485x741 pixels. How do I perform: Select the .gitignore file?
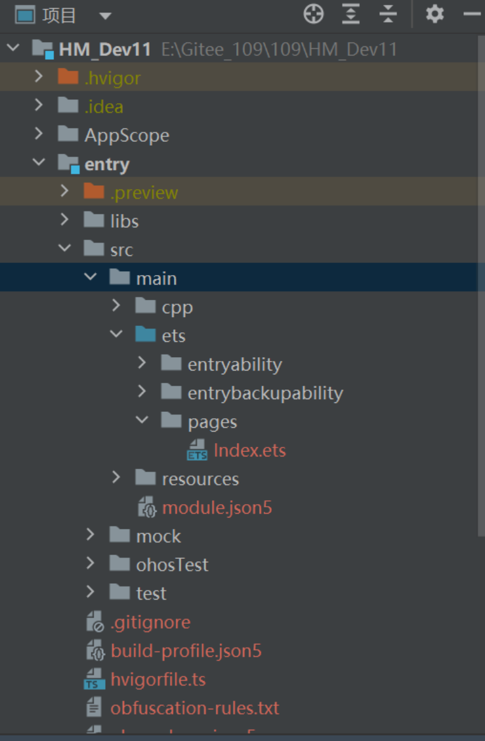pos(150,622)
